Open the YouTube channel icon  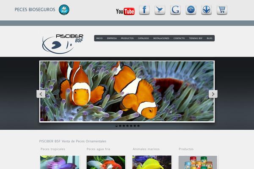[125, 11]
